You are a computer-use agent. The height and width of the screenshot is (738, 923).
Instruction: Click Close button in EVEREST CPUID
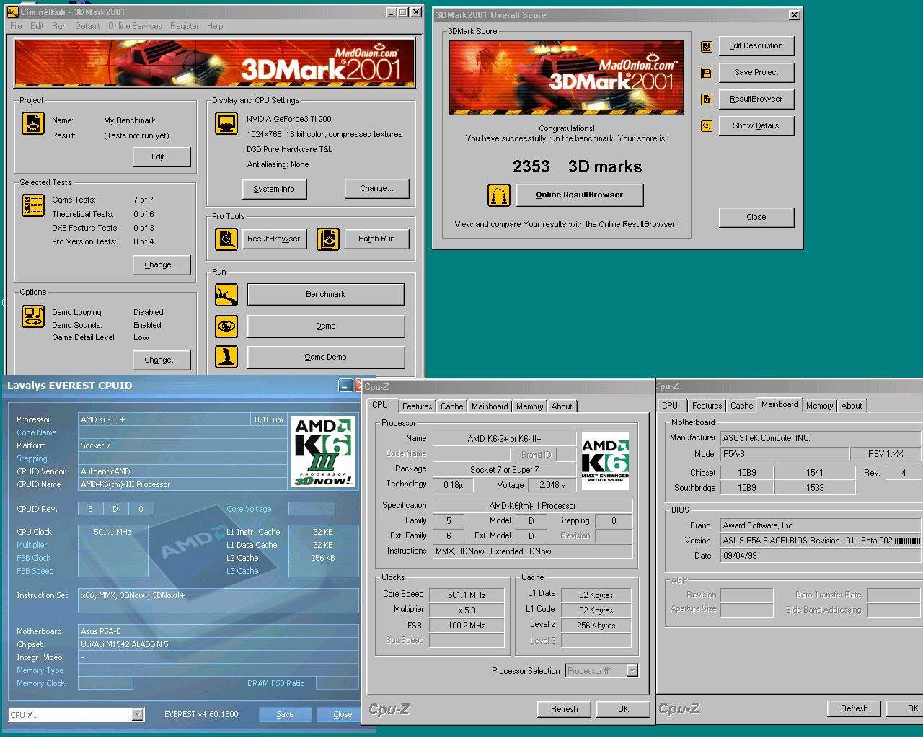click(343, 714)
